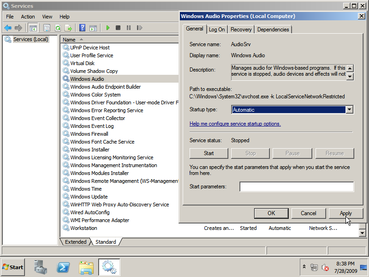Screen dimensions: 369x277
Task: Open the Help menu
Action: (65, 17)
